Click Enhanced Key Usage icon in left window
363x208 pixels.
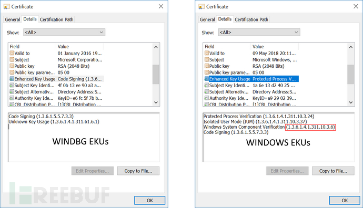[x=12, y=79]
